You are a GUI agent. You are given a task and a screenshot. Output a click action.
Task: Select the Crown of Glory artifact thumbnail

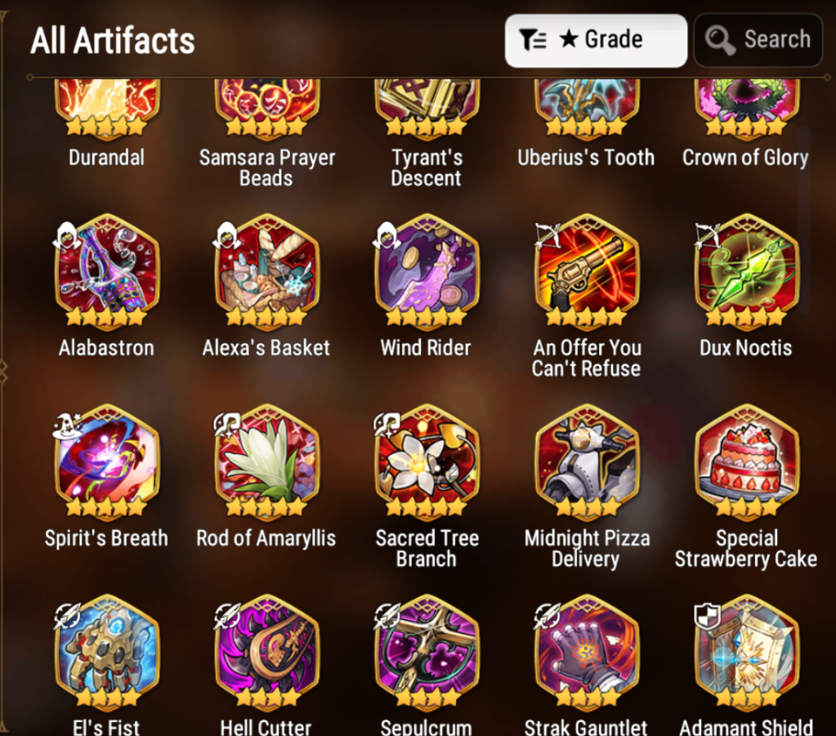click(746, 108)
